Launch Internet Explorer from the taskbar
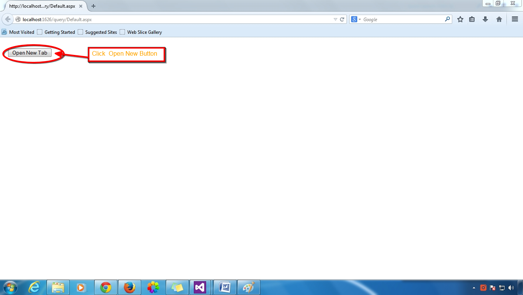The height and width of the screenshot is (295, 523). (x=34, y=287)
